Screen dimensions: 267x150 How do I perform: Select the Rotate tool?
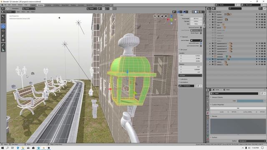point(3,31)
